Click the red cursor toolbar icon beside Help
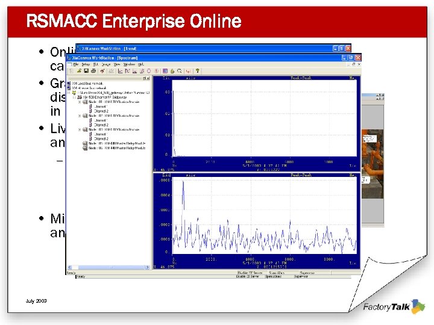 click(x=189, y=71)
